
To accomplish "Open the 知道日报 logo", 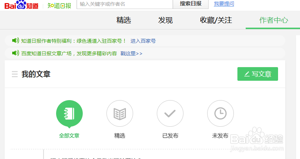I will pos(59,6).
